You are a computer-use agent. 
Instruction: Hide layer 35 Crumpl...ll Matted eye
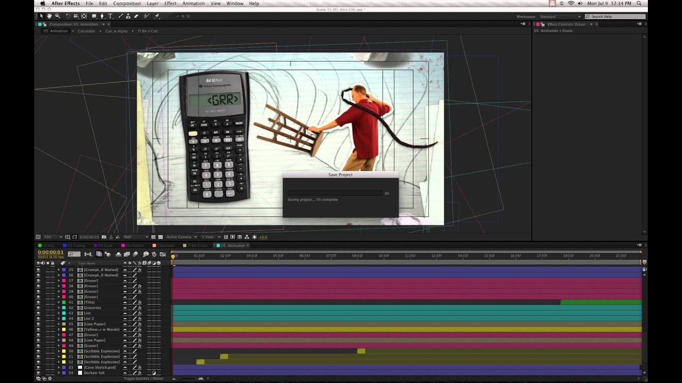click(38, 270)
